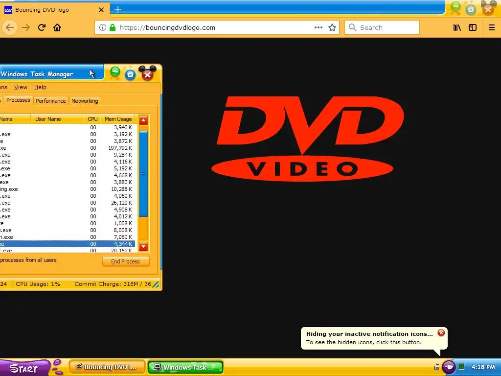The image size is (501, 376).
Task: Reload the Bouncing DVD logo page
Action: (x=42, y=27)
